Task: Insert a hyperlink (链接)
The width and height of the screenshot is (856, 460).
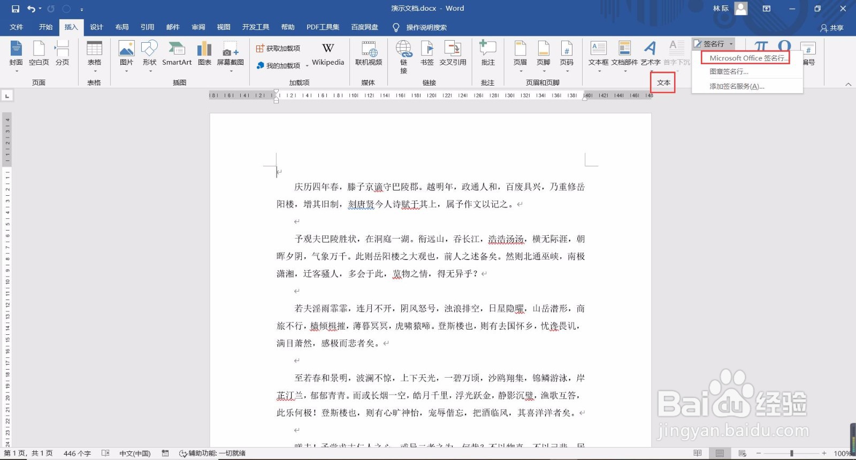Action: pyautogui.click(x=404, y=57)
